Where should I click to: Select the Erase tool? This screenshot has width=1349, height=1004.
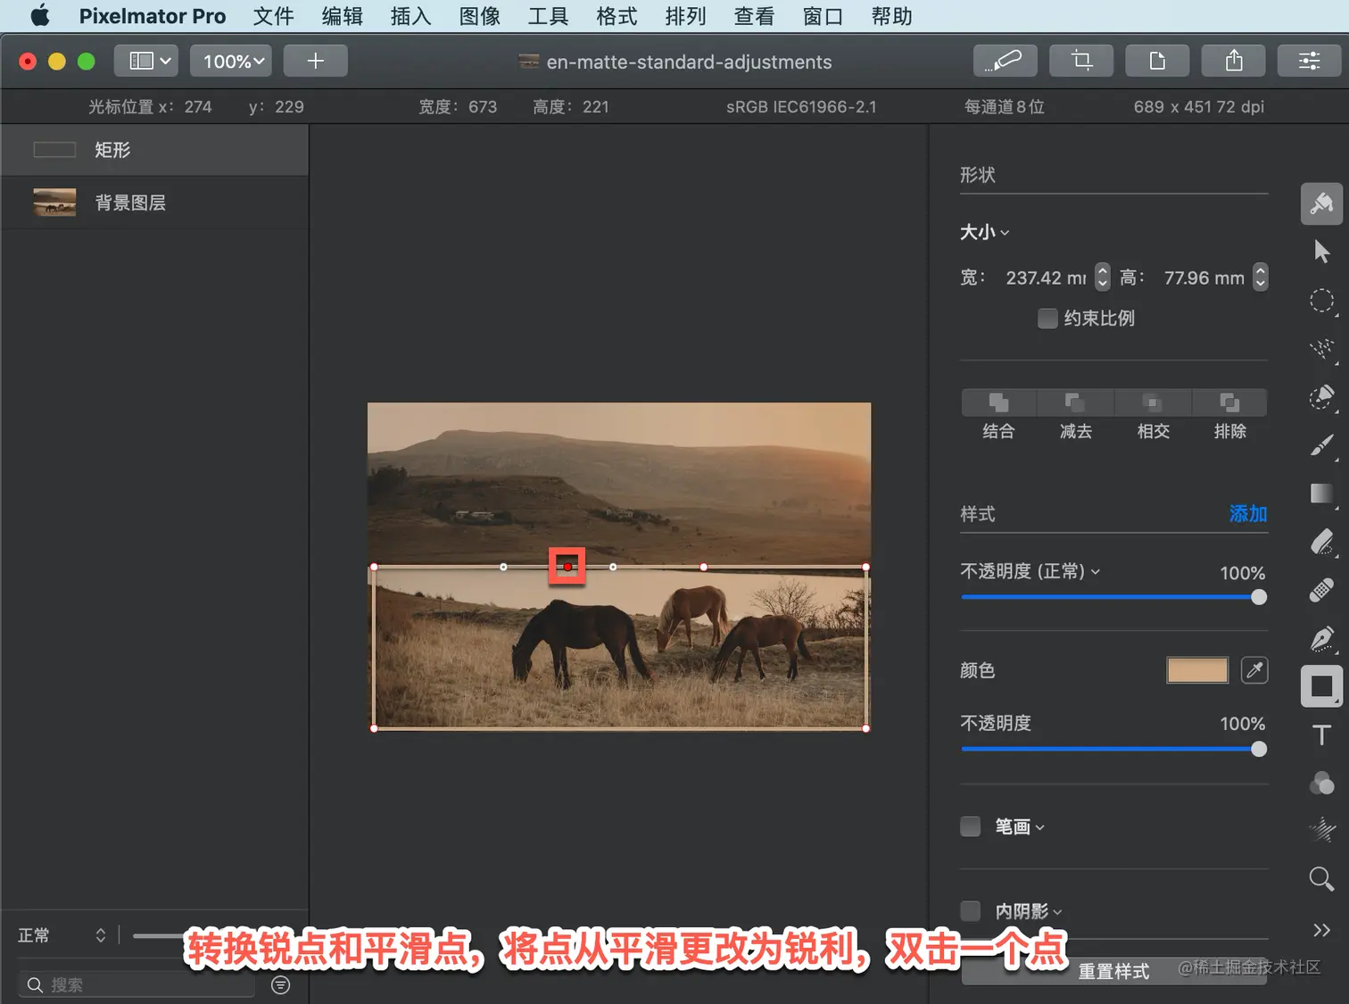(x=1321, y=542)
